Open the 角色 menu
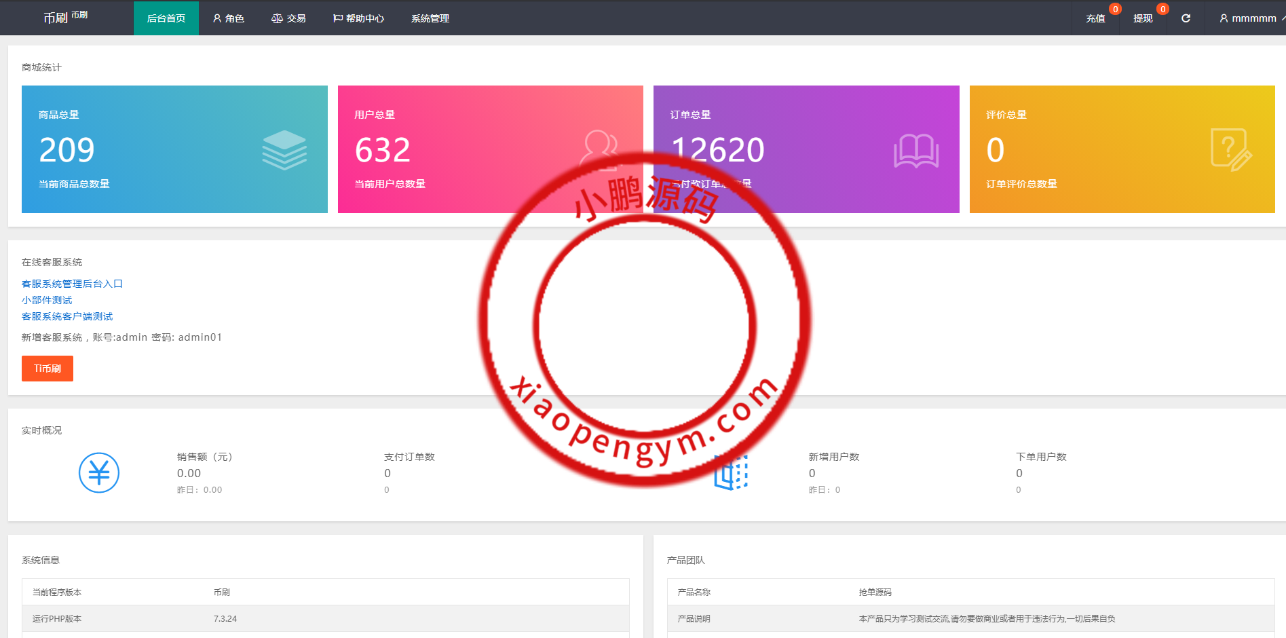The height and width of the screenshot is (638, 1286). [229, 18]
